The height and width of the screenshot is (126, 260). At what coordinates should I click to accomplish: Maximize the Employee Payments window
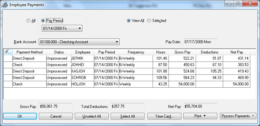coord(238,3)
